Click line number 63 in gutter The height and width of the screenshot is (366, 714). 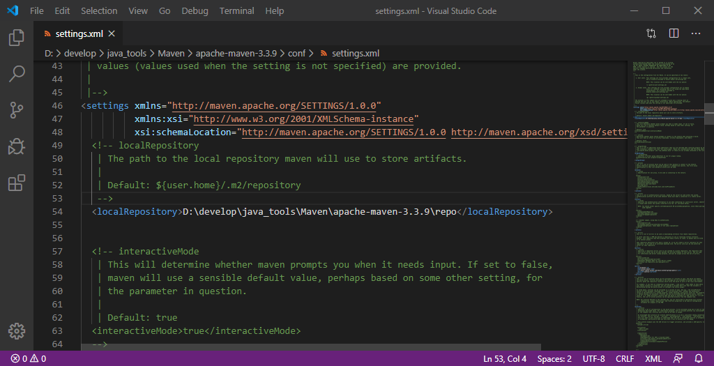tap(57, 330)
